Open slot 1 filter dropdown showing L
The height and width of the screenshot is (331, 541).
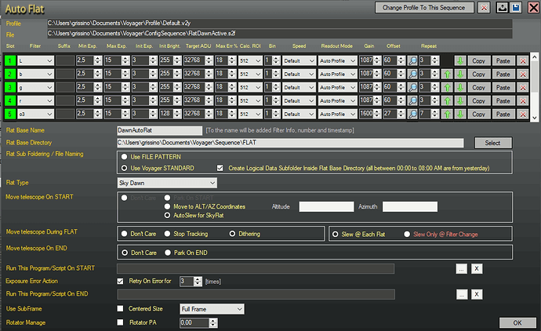tap(36, 60)
